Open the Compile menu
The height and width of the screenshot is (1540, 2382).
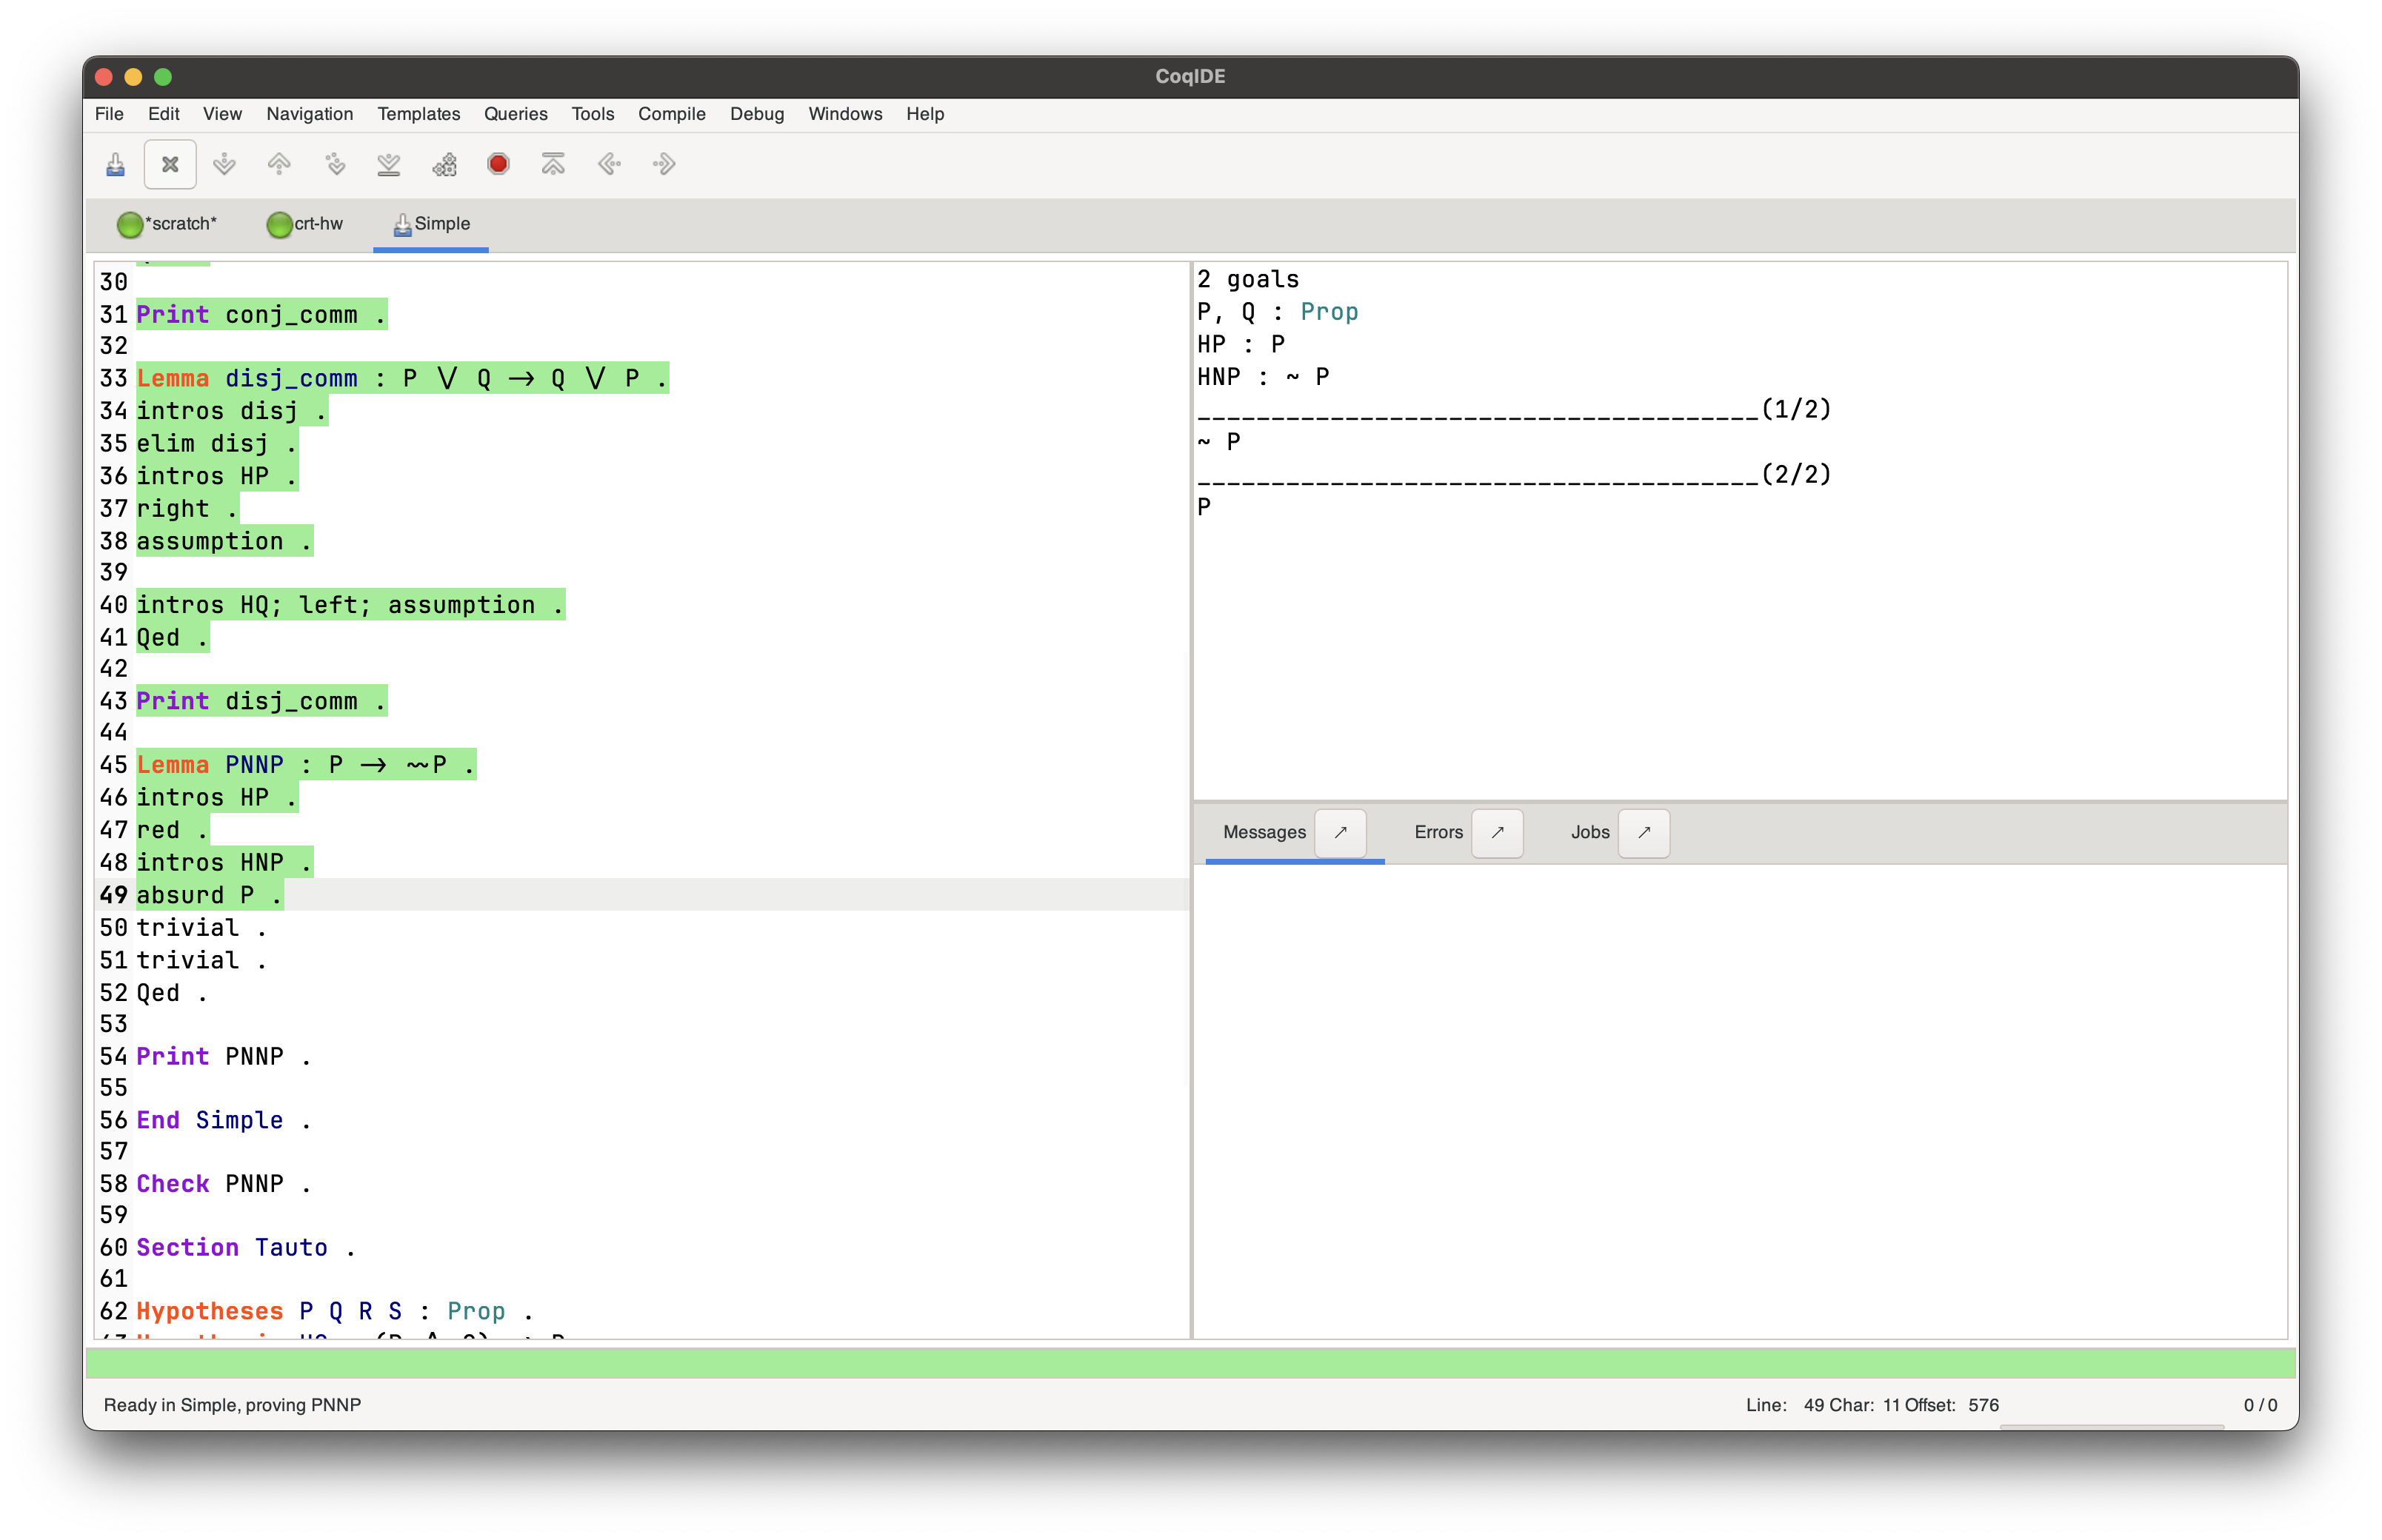pyautogui.click(x=671, y=114)
